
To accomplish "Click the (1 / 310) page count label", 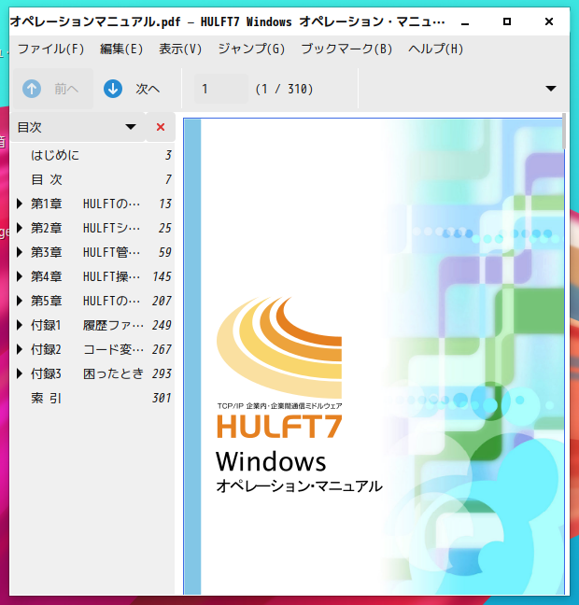I will point(284,89).
